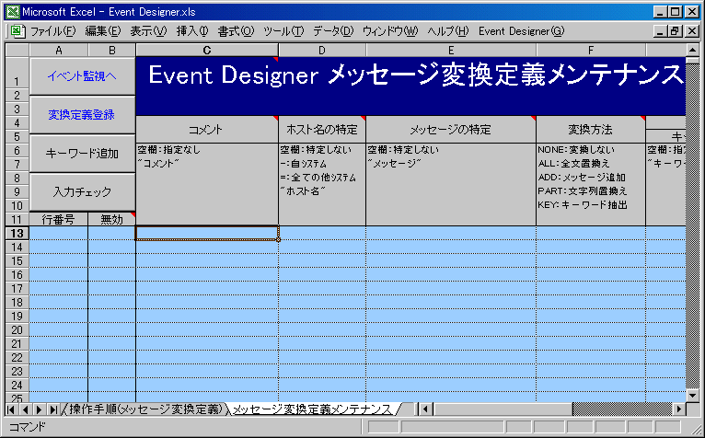Select row 13 header
The image size is (705, 438).
tap(17, 233)
